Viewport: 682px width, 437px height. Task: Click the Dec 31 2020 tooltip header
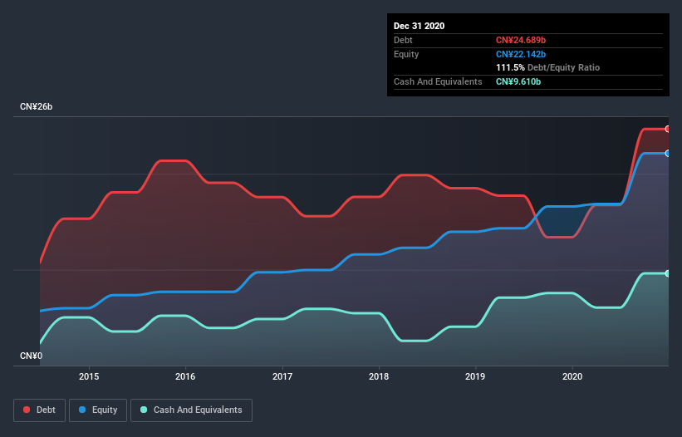[x=420, y=26]
